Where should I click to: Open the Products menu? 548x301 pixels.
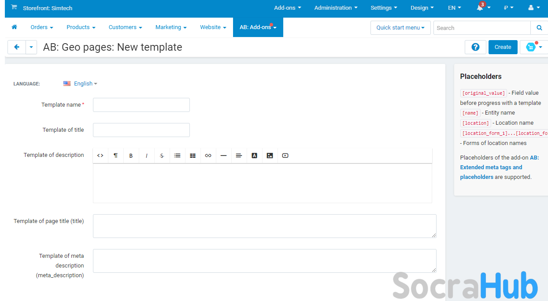(81, 27)
